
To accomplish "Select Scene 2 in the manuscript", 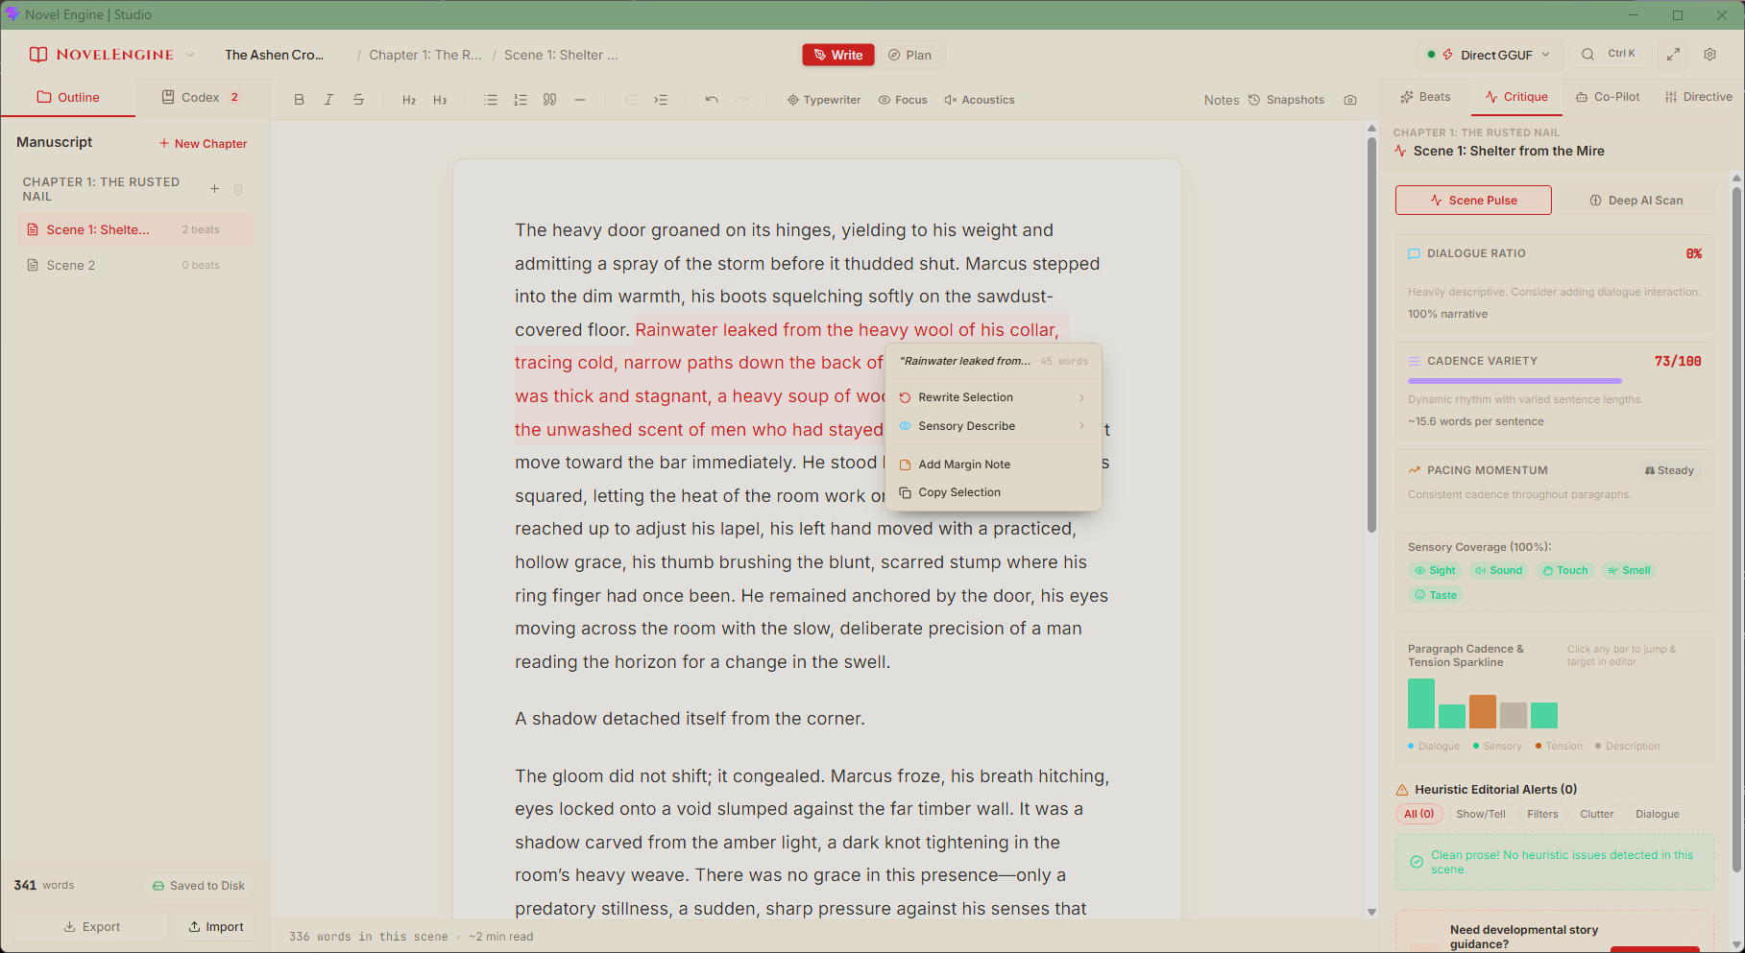I will tap(134, 265).
